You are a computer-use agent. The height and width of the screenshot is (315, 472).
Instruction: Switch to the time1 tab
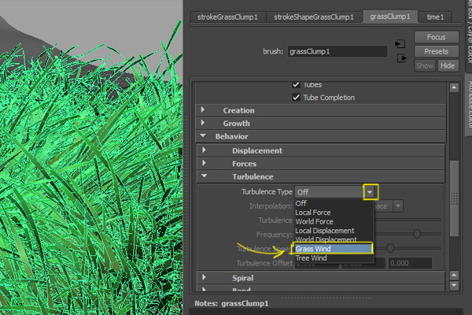[435, 17]
